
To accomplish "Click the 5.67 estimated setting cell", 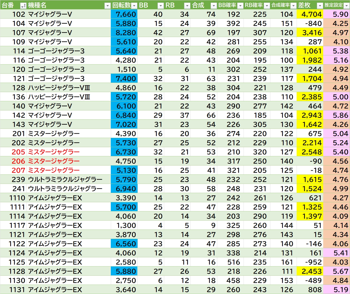I will tap(336, 271).
